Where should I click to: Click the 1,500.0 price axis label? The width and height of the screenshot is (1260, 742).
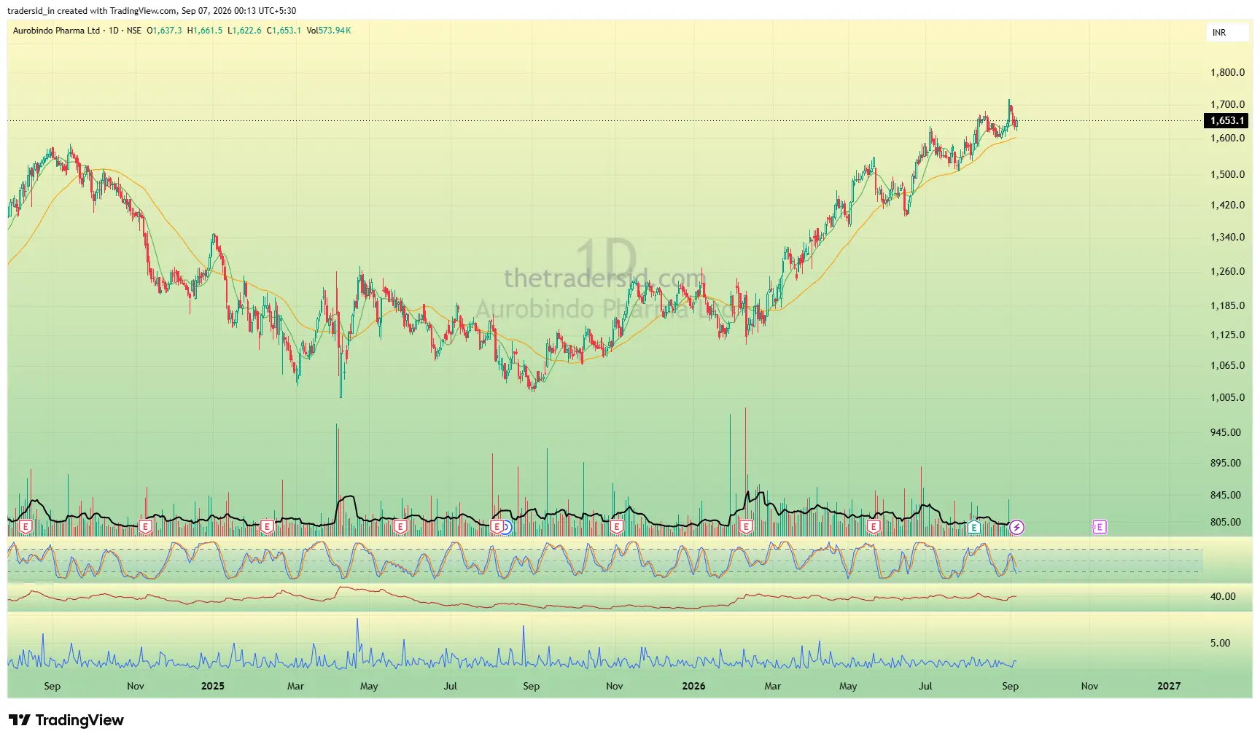tap(1228, 174)
